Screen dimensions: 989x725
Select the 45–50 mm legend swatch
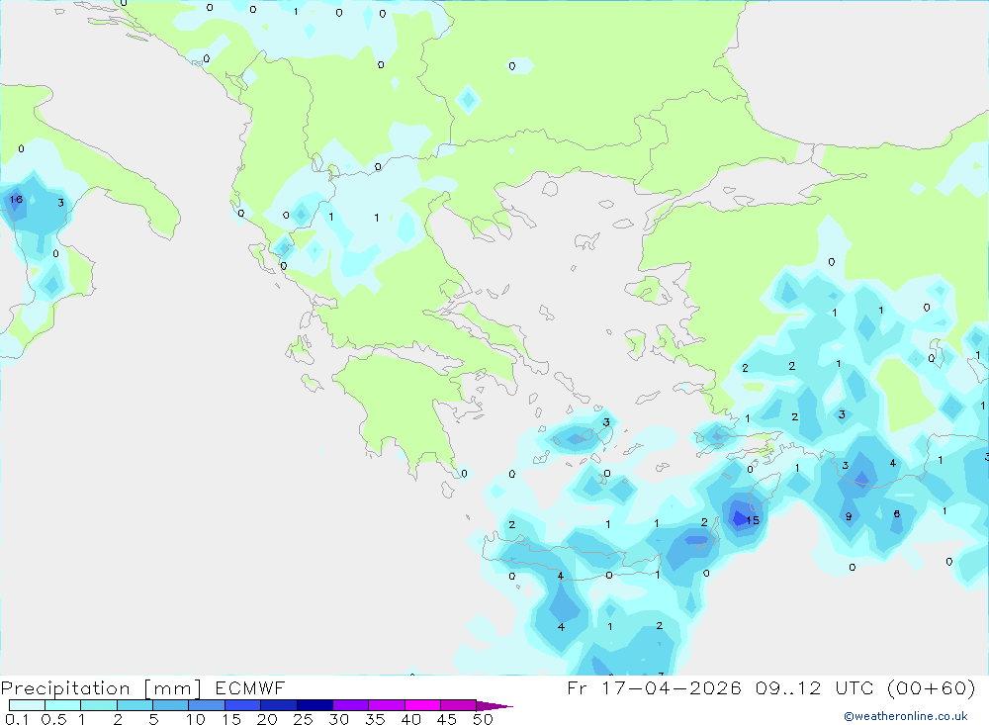point(458,705)
